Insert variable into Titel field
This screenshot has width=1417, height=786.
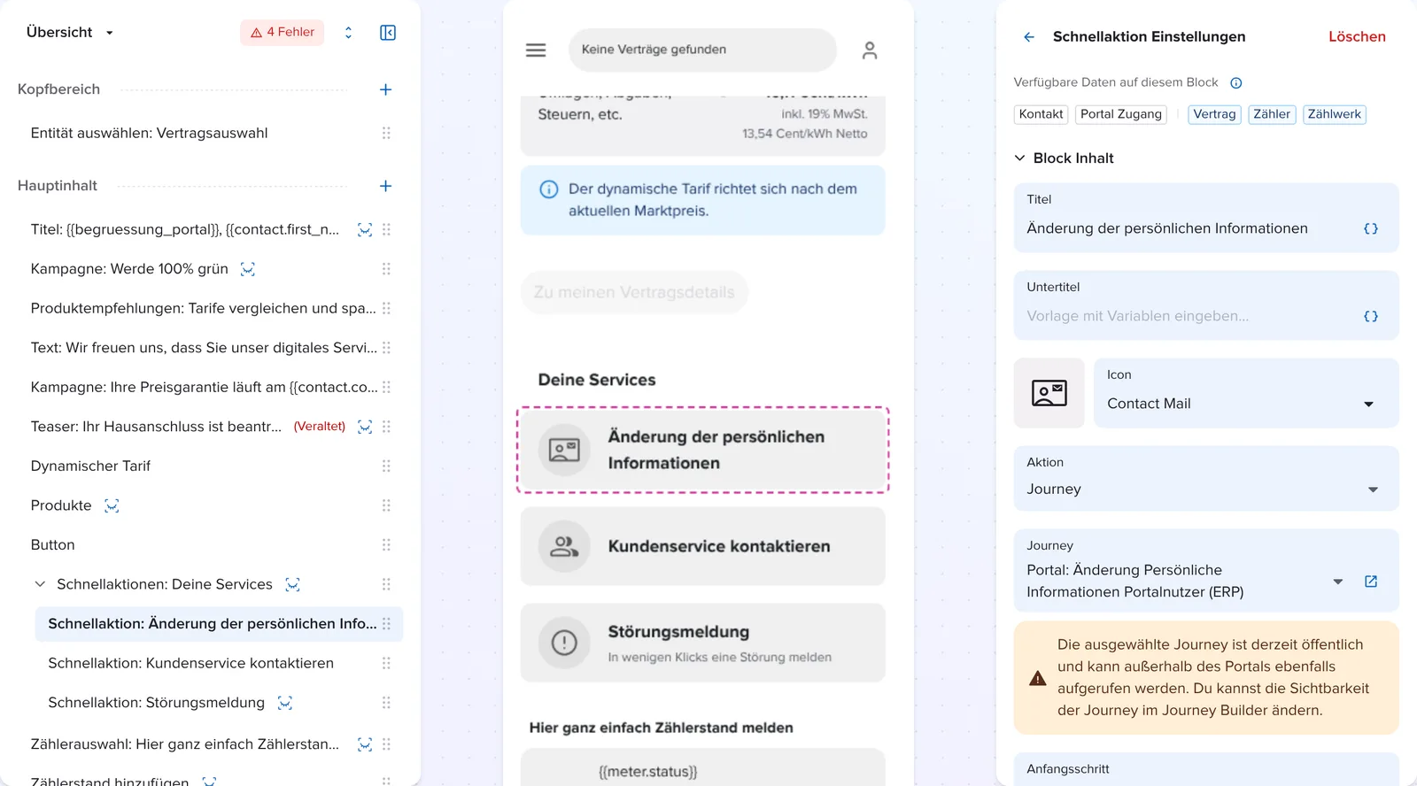1371,228
